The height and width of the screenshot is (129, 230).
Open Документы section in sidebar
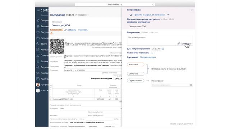[42, 20]
